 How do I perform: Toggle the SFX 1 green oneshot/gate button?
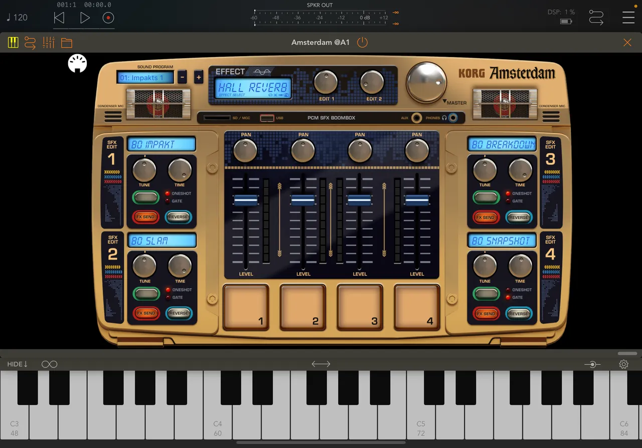tap(145, 197)
